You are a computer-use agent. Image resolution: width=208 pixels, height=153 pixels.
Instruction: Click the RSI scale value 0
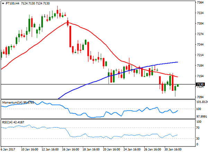pyautogui.click(x=197, y=144)
